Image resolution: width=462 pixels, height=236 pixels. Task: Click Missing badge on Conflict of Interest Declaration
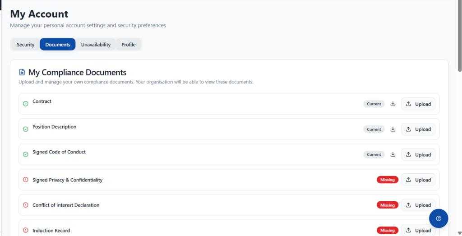388,205
